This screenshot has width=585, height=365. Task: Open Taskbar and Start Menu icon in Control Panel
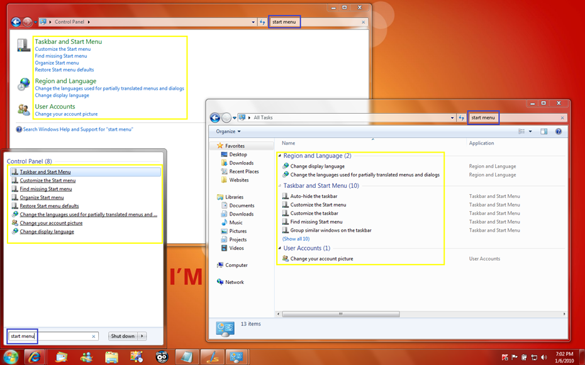click(23, 45)
